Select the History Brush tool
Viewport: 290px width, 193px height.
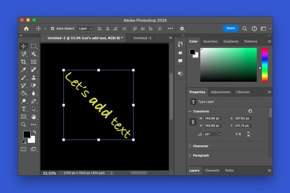tap(23, 85)
